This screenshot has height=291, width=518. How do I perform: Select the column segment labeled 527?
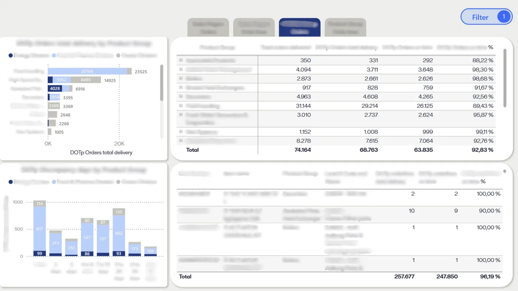(x=87, y=237)
